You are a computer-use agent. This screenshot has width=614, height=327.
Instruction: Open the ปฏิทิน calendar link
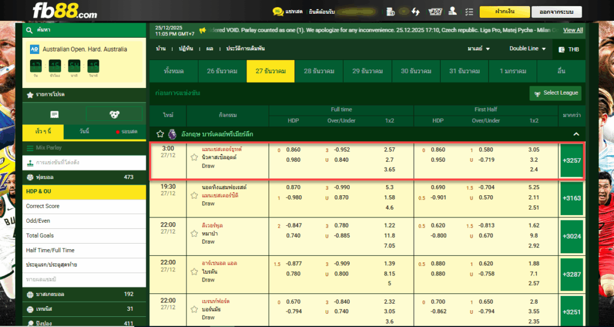(187, 49)
